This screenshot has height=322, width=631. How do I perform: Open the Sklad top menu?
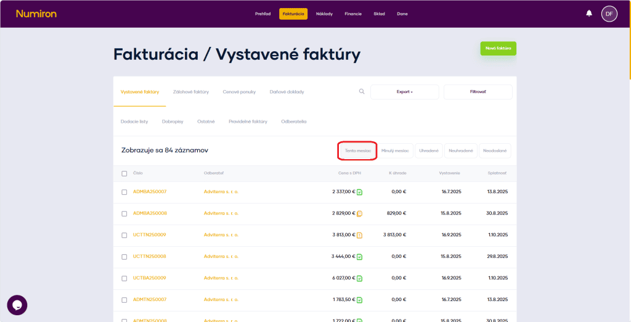point(379,14)
